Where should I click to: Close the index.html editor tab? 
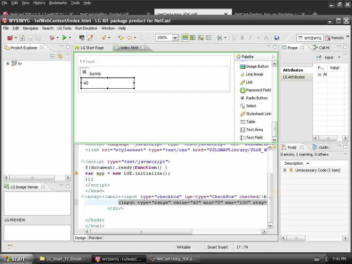(143, 47)
